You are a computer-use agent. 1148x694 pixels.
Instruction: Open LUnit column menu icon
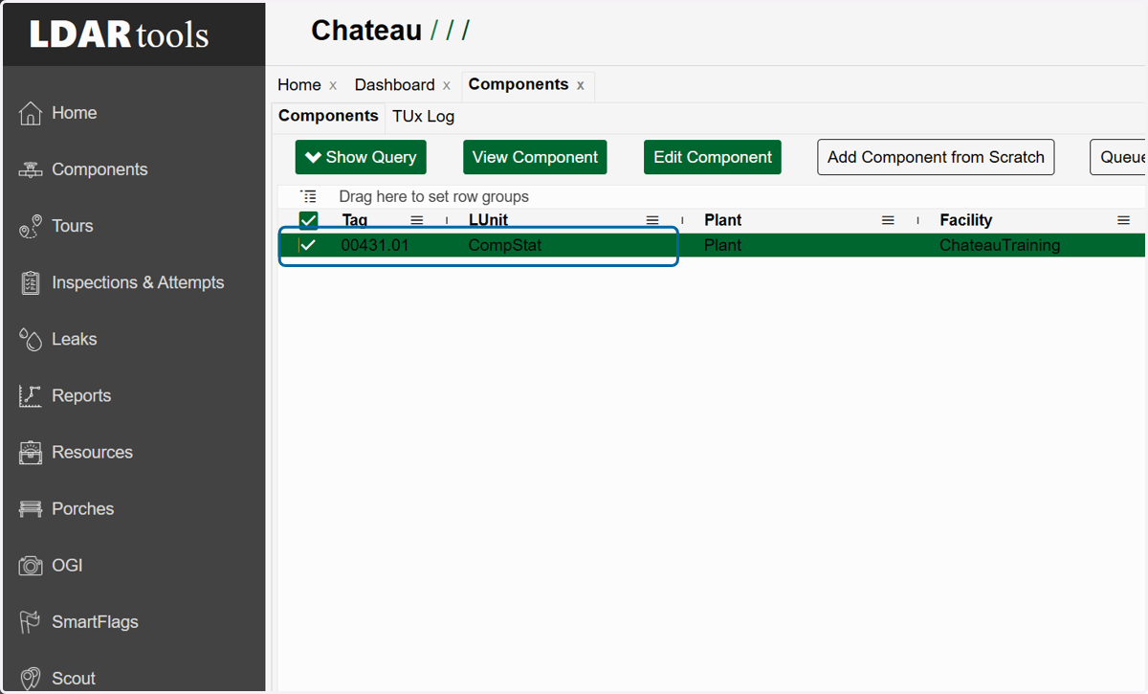coord(652,220)
